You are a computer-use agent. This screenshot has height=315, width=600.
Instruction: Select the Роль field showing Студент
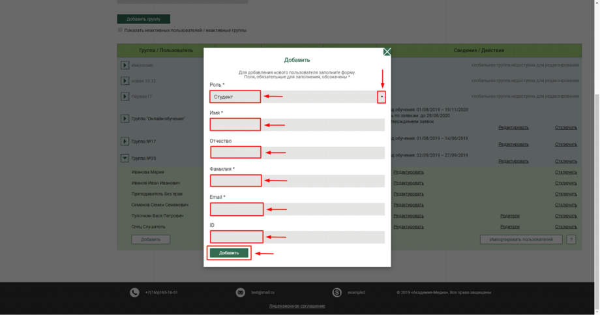pos(297,97)
